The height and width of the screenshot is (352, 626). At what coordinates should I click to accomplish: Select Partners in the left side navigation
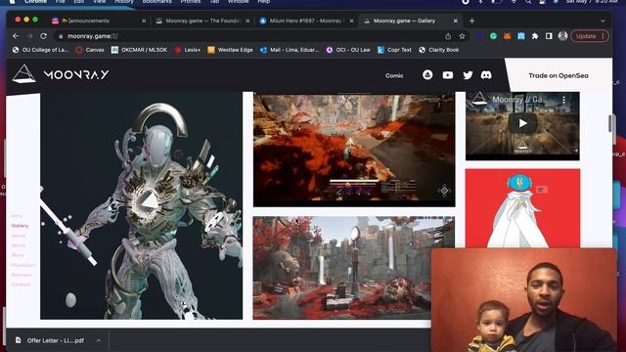pos(22,275)
